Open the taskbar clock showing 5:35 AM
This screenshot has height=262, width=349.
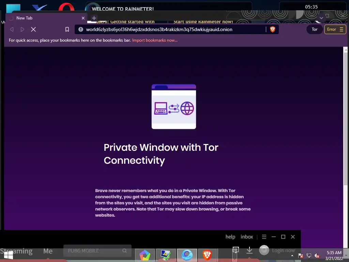[x=334, y=256]
